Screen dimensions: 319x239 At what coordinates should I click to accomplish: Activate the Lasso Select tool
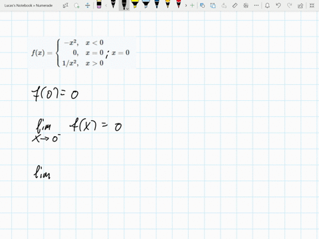click(76, 5)
